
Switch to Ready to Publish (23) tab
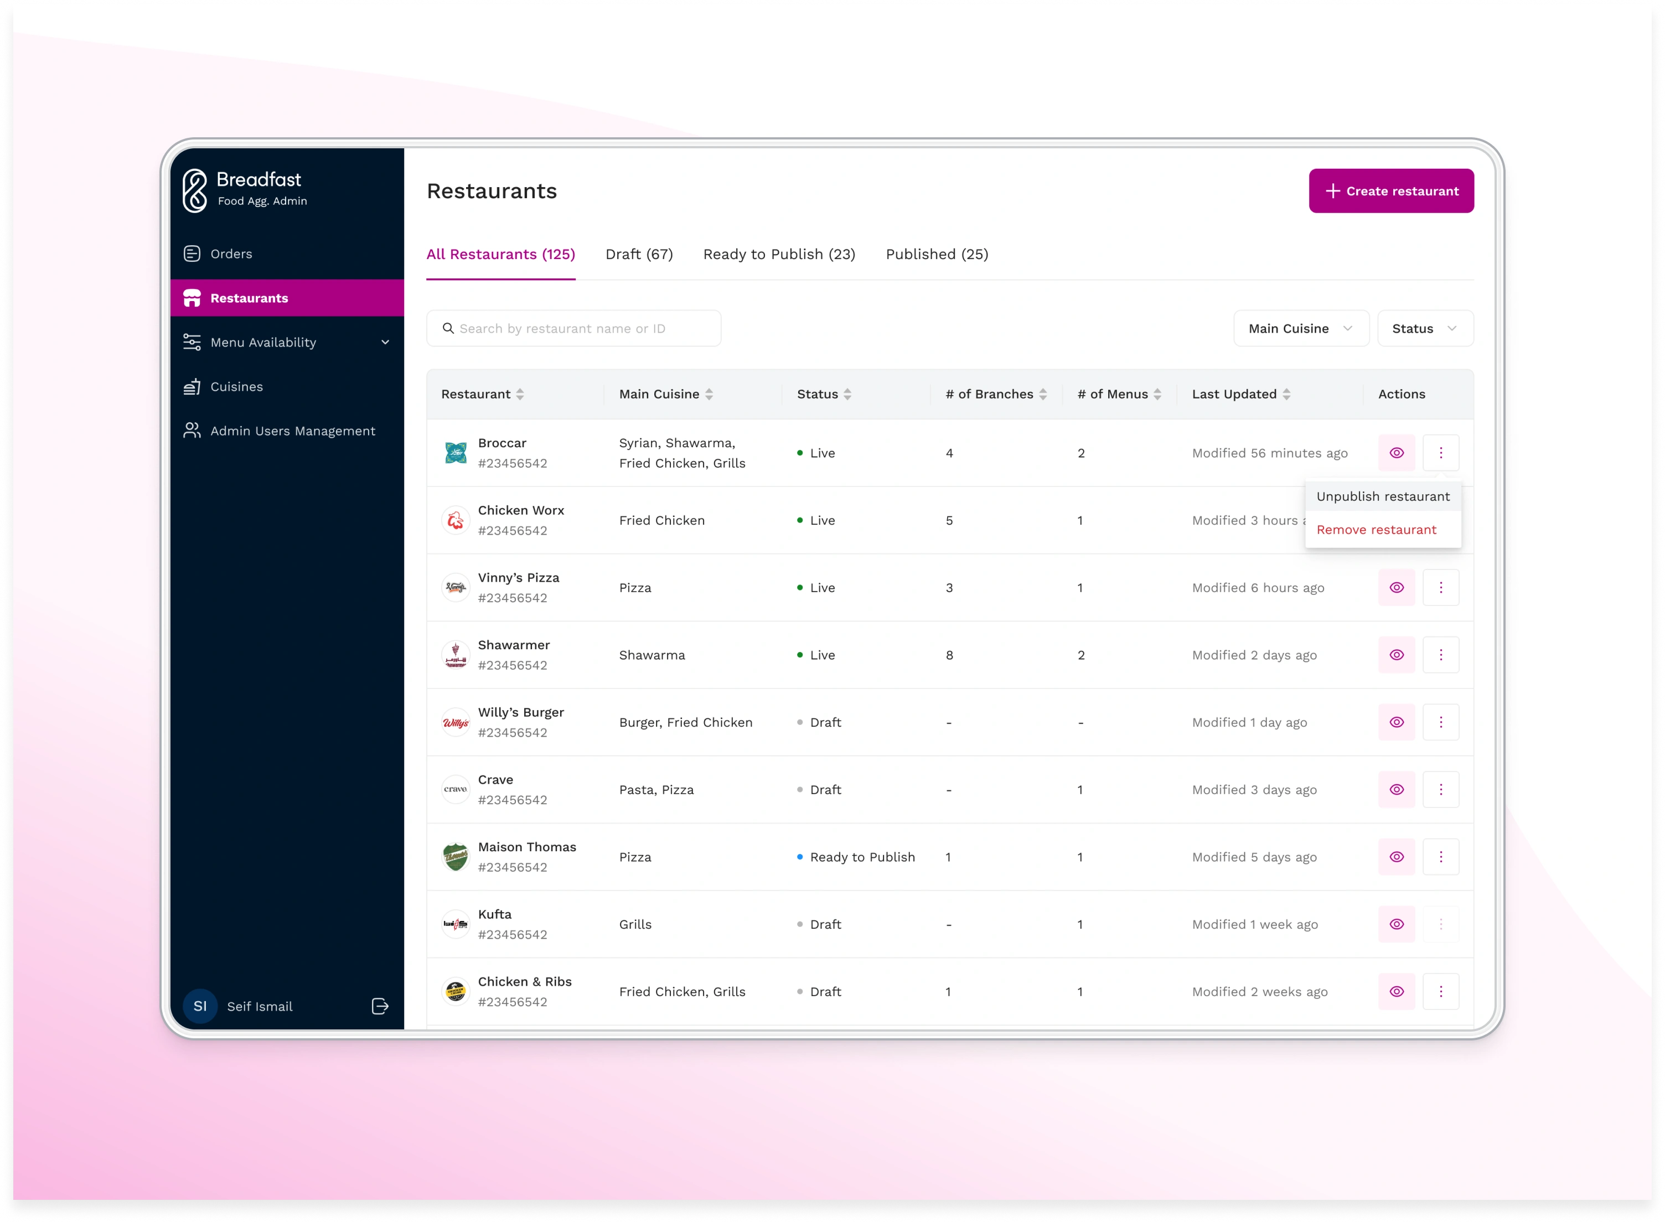pos(779,255)
